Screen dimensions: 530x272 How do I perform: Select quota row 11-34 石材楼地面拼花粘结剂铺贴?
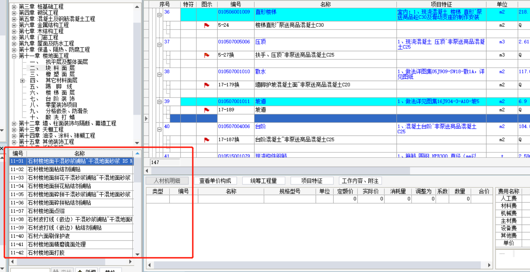coord(71,186)
